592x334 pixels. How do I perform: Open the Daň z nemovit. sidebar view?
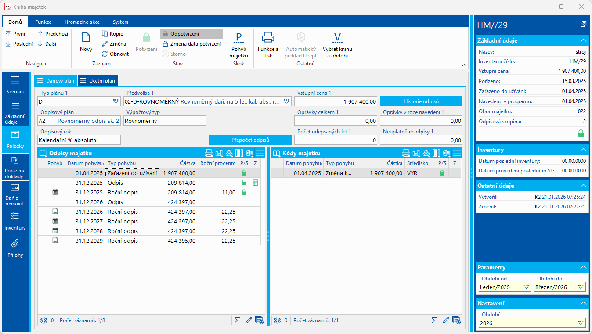click(x=15, y=194)
